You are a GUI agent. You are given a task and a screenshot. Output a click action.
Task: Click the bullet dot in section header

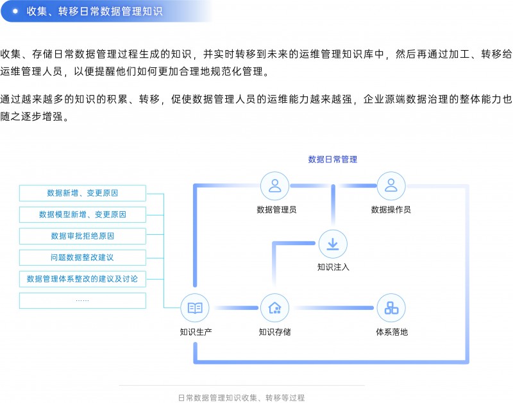pyautogui.click(x=15, y=11)
